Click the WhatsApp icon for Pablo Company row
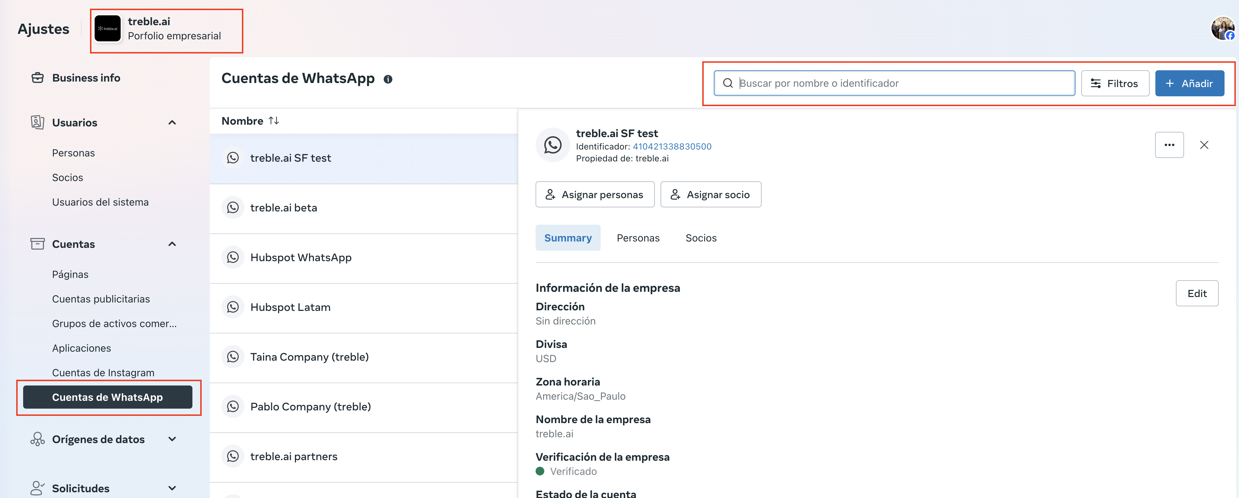This screenshot has height=498, width=1239. tap(233, 407)
